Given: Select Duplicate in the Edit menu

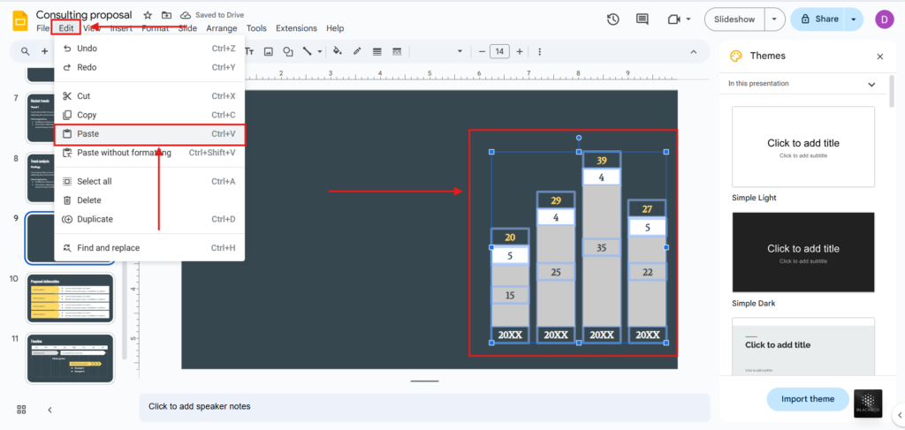Looking at the screenshot, I should pyautogui.click(x=95, y=219).
